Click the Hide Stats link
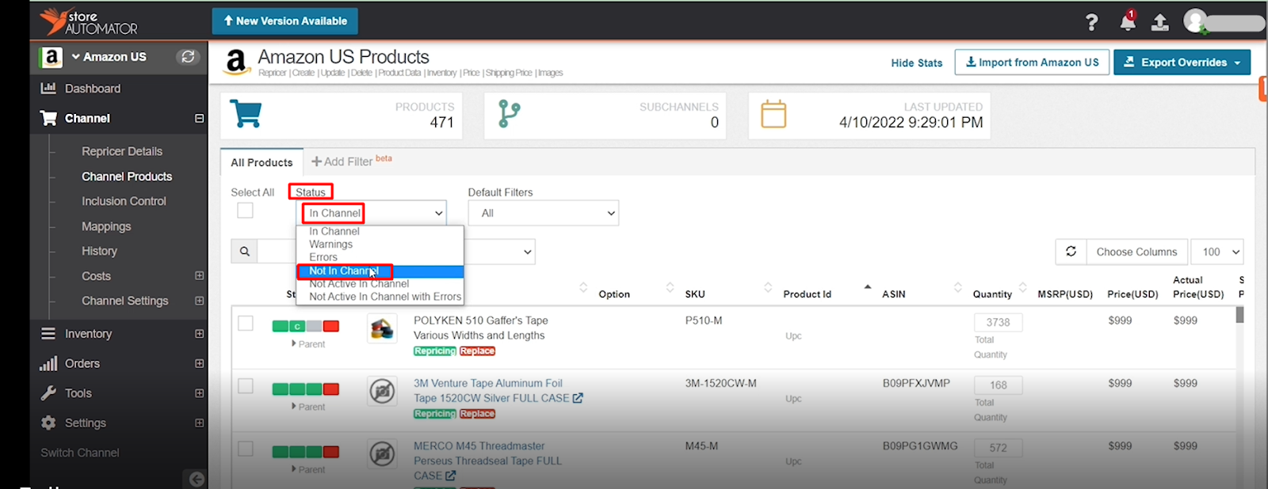1268x489 pixels. click(916, 63)
